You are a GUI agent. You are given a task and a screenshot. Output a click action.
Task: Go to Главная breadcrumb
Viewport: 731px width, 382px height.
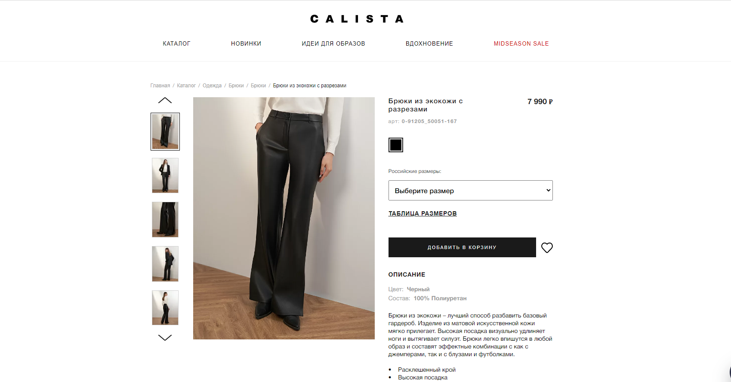[160, 86]
